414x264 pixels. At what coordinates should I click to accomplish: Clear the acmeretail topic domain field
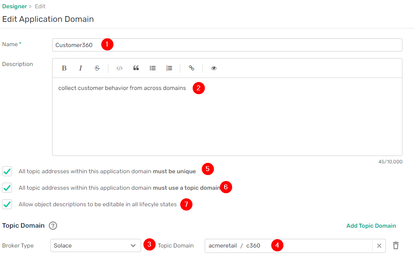[x=379, y=246]
